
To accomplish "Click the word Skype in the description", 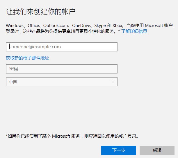I will (x=100, y=25).
